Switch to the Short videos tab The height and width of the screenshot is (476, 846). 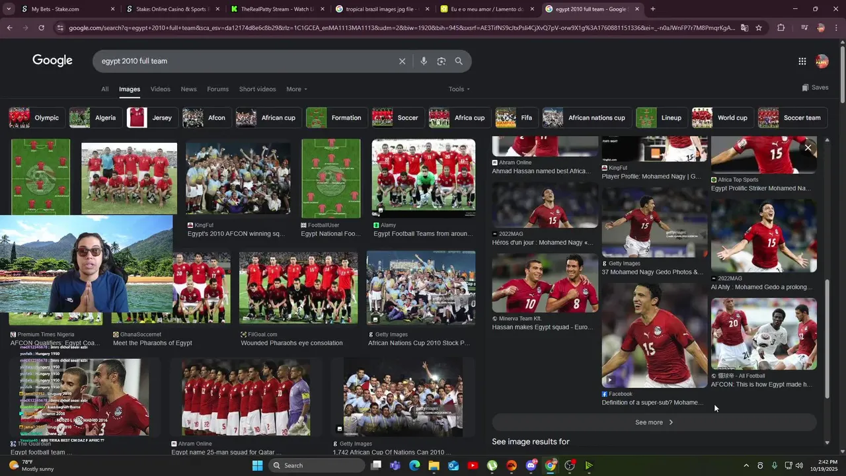click(x=257, y=89)
